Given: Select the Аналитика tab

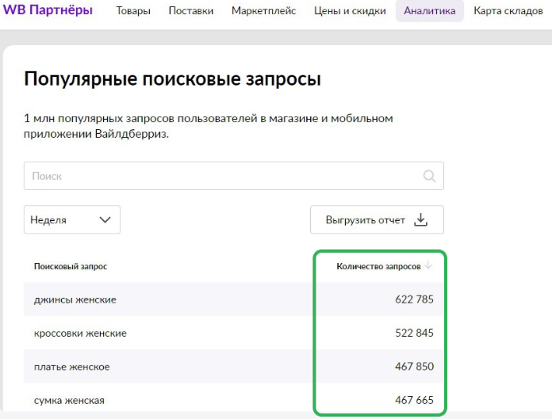Looking at the screenshot, I should tap(430, 11).
